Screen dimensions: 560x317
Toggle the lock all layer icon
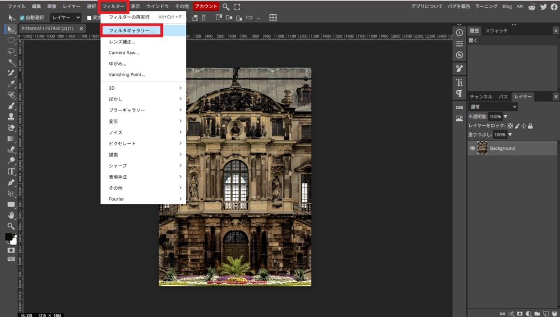click(530, 126)
